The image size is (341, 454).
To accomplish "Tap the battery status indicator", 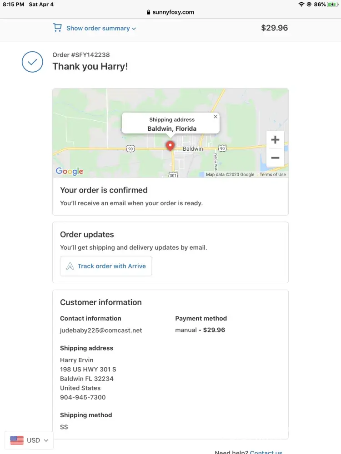I will tap(332, 4).
